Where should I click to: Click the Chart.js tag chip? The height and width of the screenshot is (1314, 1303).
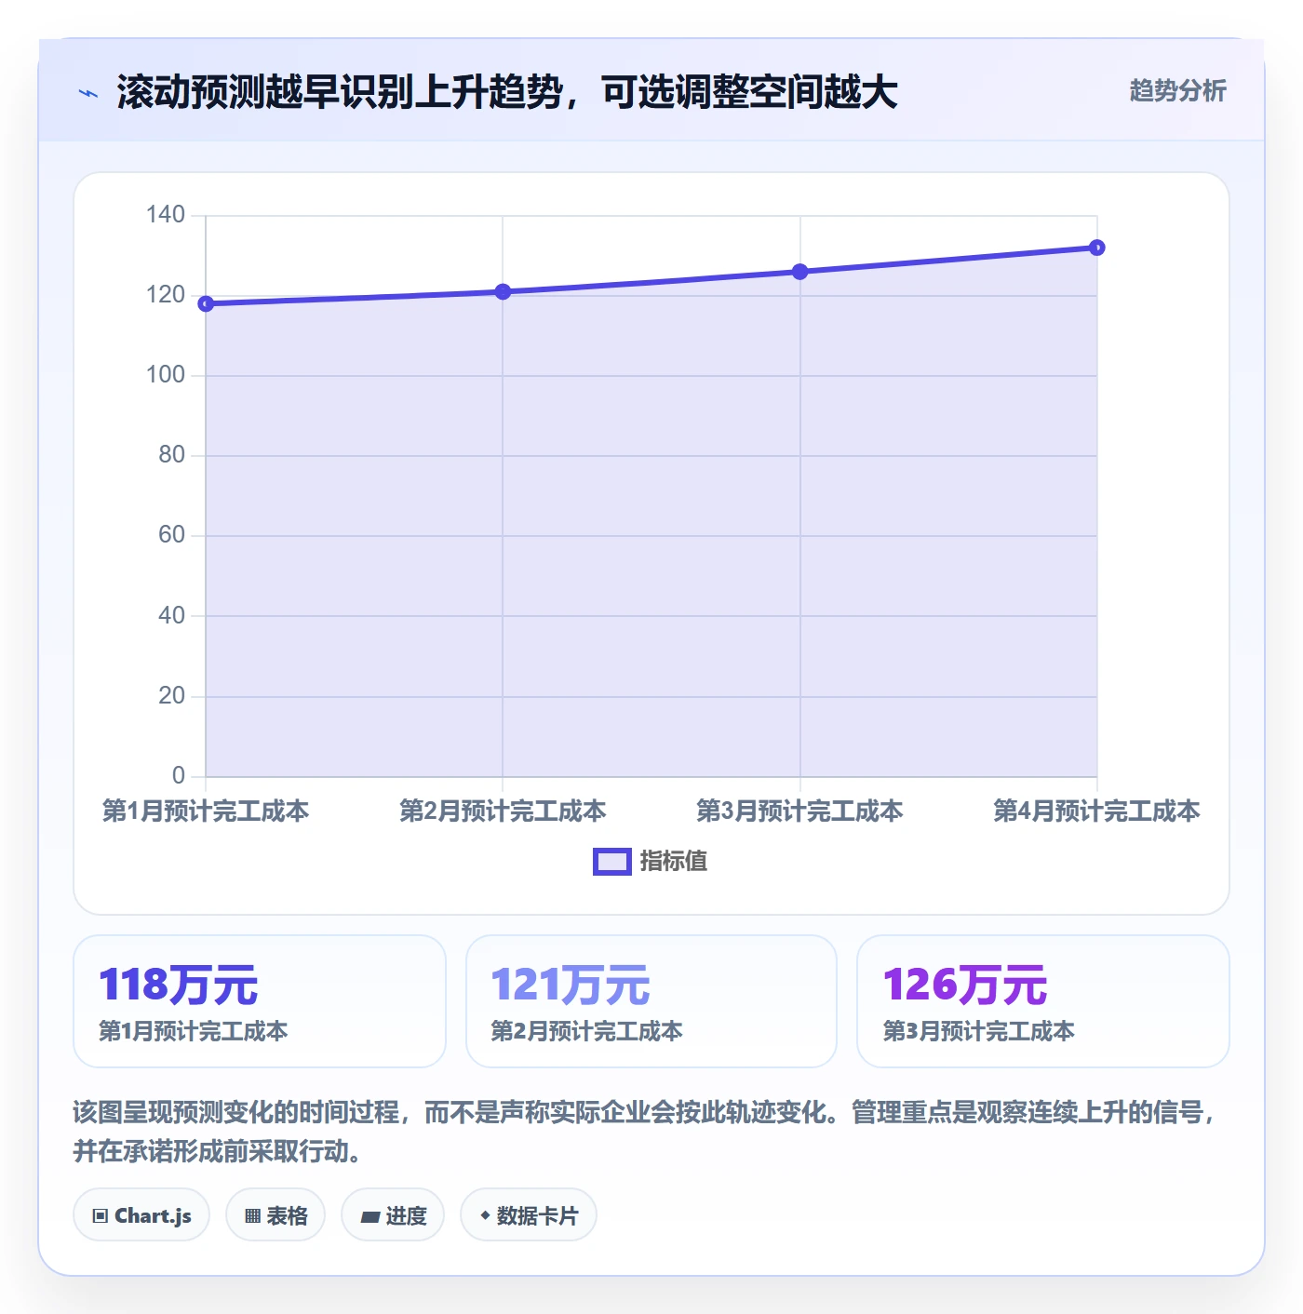coord(141,1215)
